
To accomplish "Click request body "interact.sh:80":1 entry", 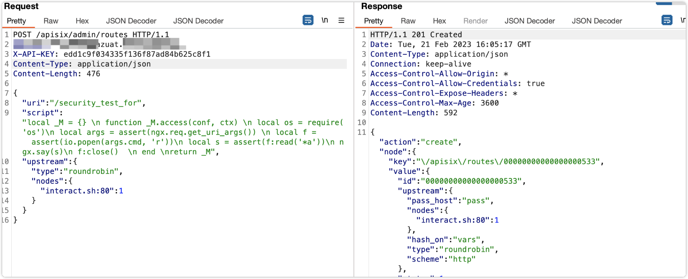I will [82, 191].
